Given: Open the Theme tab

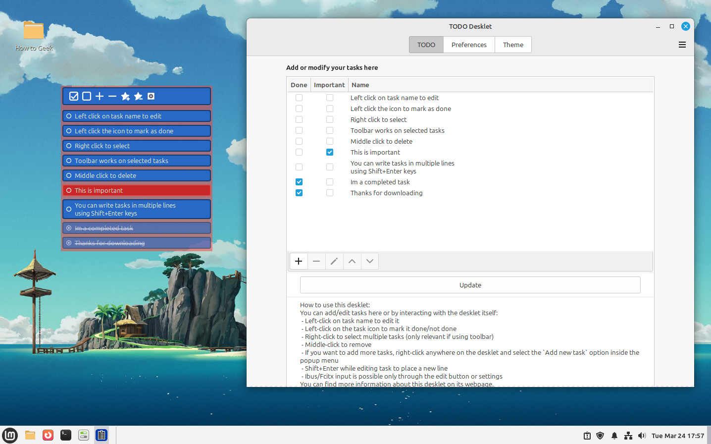Looking at the screenshot, I should [x=513, y=45].
